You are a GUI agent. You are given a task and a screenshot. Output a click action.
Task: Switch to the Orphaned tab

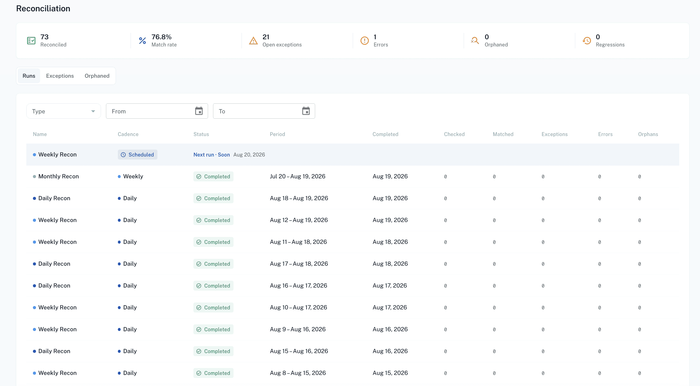pos(97,76)
